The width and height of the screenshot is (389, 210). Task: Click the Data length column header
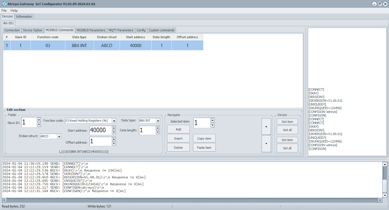tap(161, 37)
